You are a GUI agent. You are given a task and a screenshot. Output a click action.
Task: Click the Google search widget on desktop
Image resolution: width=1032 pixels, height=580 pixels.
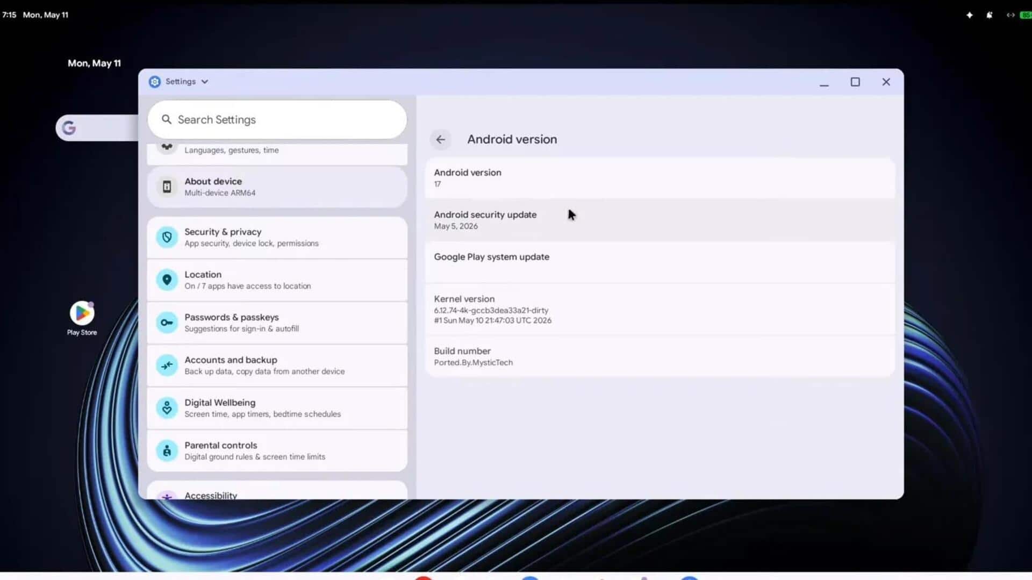[x=97, y=128]
